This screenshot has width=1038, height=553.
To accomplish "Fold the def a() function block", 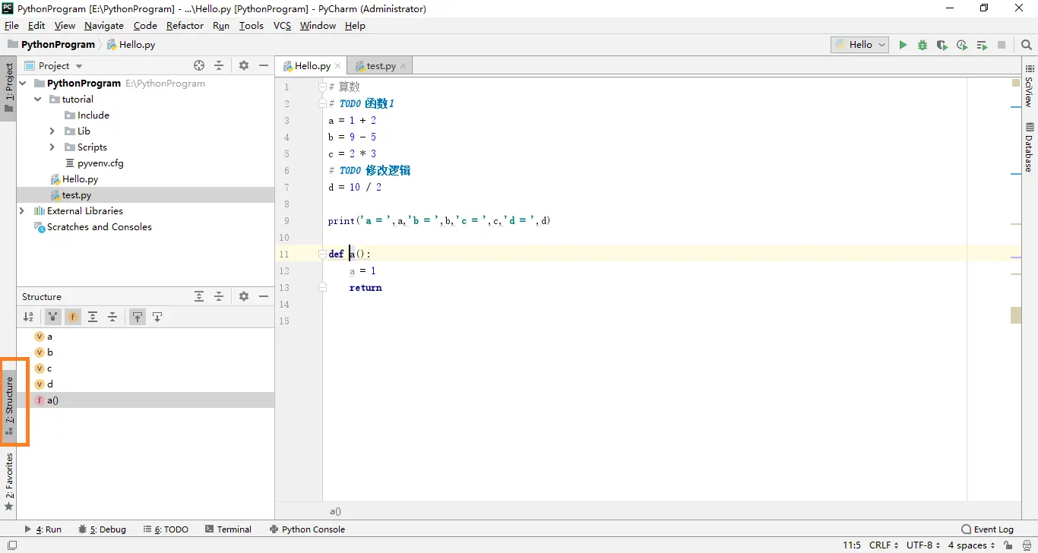I will tap(322, 254).
